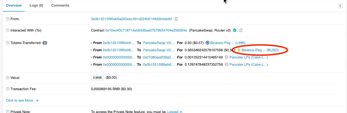Click the help icon next to Tokens Transferred
This screenshot has height=113, width=347.
click(8, 43)
